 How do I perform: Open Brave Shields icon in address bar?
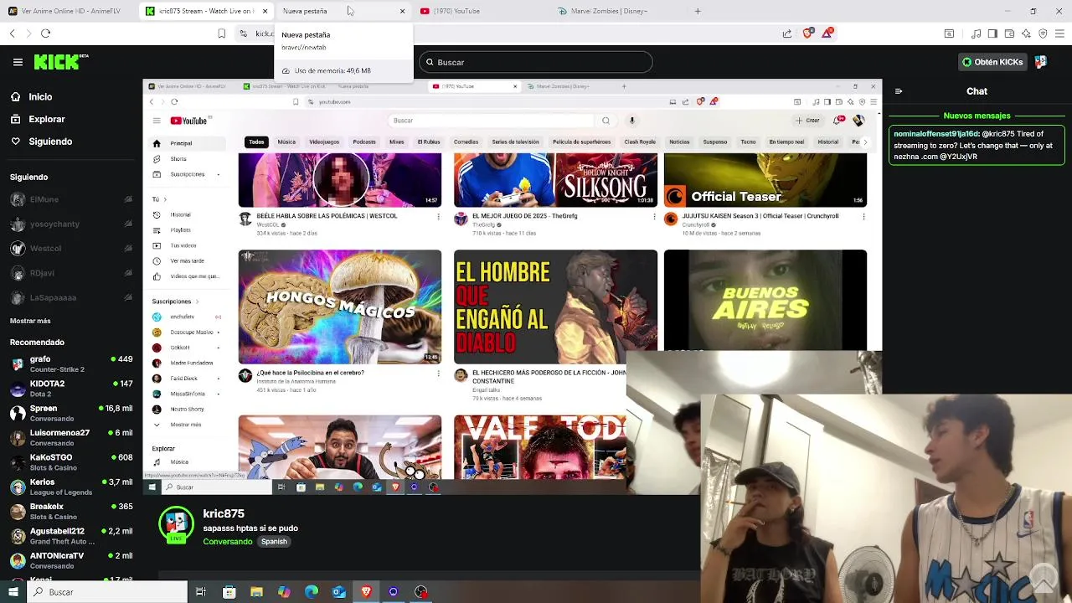point(807,33)
